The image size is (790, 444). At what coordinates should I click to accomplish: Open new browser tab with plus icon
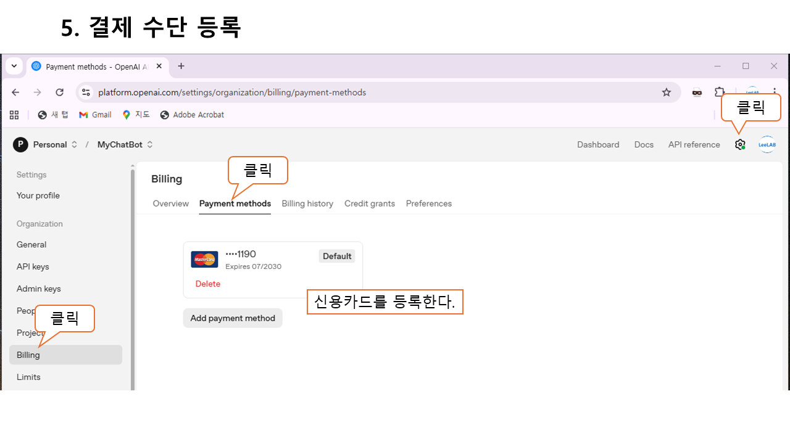pyautogui.click(x=181, y=66)
